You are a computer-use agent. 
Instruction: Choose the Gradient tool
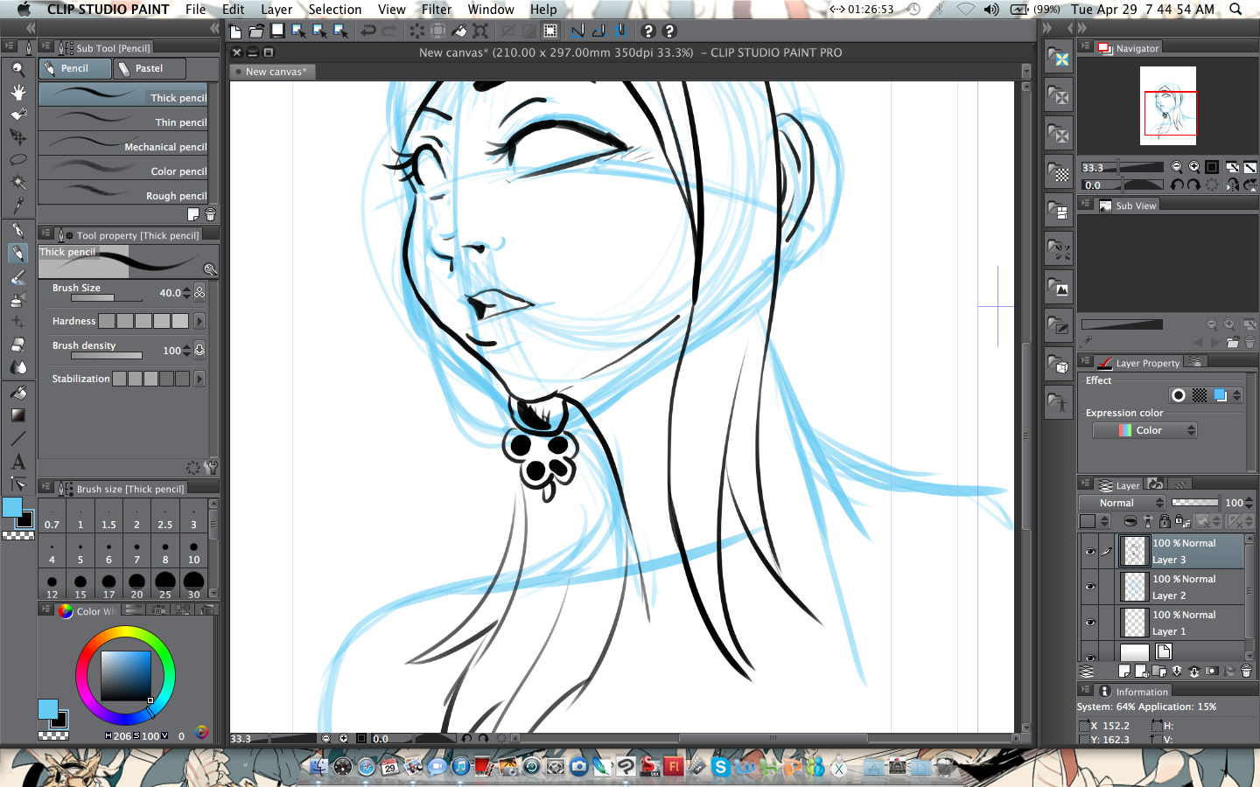coord(17,415)
